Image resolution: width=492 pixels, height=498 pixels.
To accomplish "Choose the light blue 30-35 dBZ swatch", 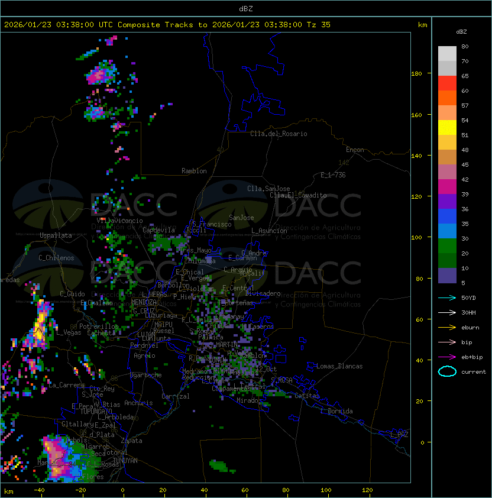I will click(447, 231).
